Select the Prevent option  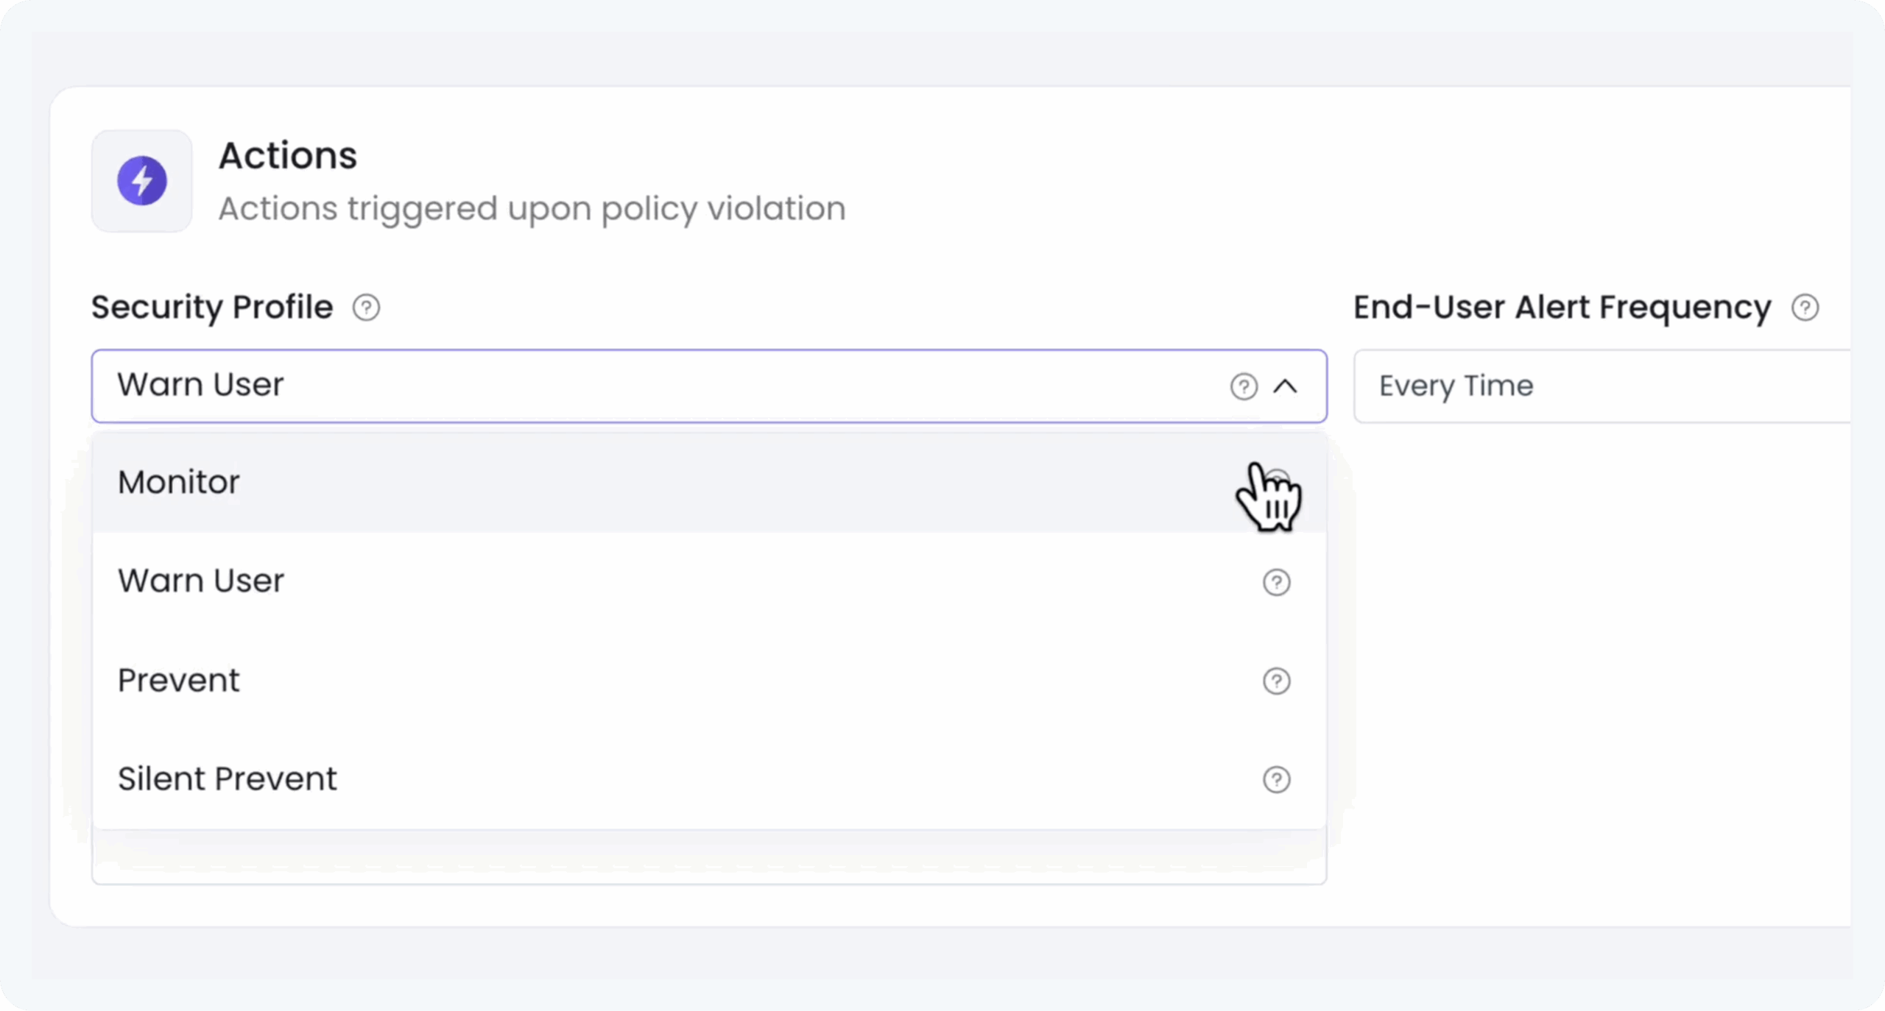coord(179,681)
